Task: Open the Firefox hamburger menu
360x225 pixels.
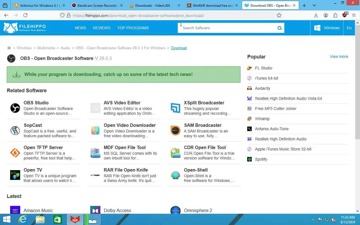Action: [x=354, y=15]
